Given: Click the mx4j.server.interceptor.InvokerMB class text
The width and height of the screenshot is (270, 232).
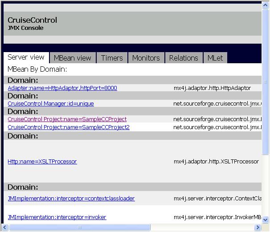Looking at the screenshot, I should coord(217,217).
